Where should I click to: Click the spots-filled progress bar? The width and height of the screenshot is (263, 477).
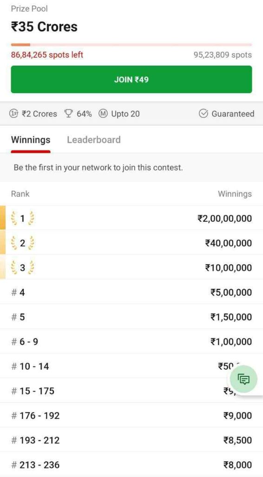click(x=131, y=45)
